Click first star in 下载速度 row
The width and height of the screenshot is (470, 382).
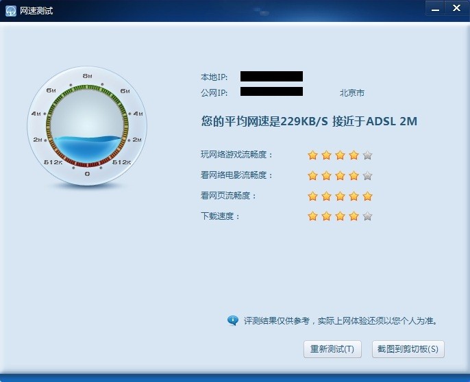point(313,216)
